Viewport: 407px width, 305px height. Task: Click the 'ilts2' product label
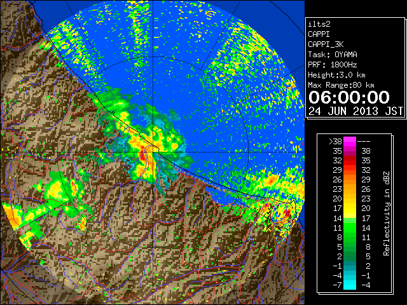tap(319, 24)
